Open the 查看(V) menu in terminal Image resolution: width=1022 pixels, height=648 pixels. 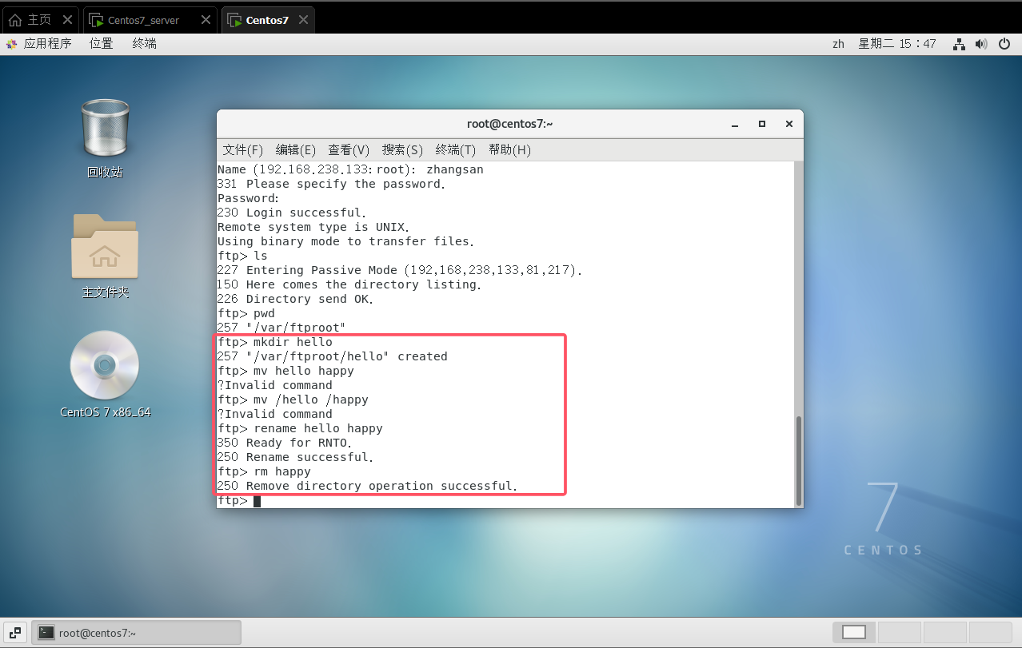click(349, 150)
